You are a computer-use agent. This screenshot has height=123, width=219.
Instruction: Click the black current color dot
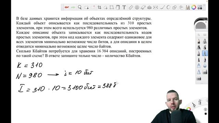[x=206, y=114]
